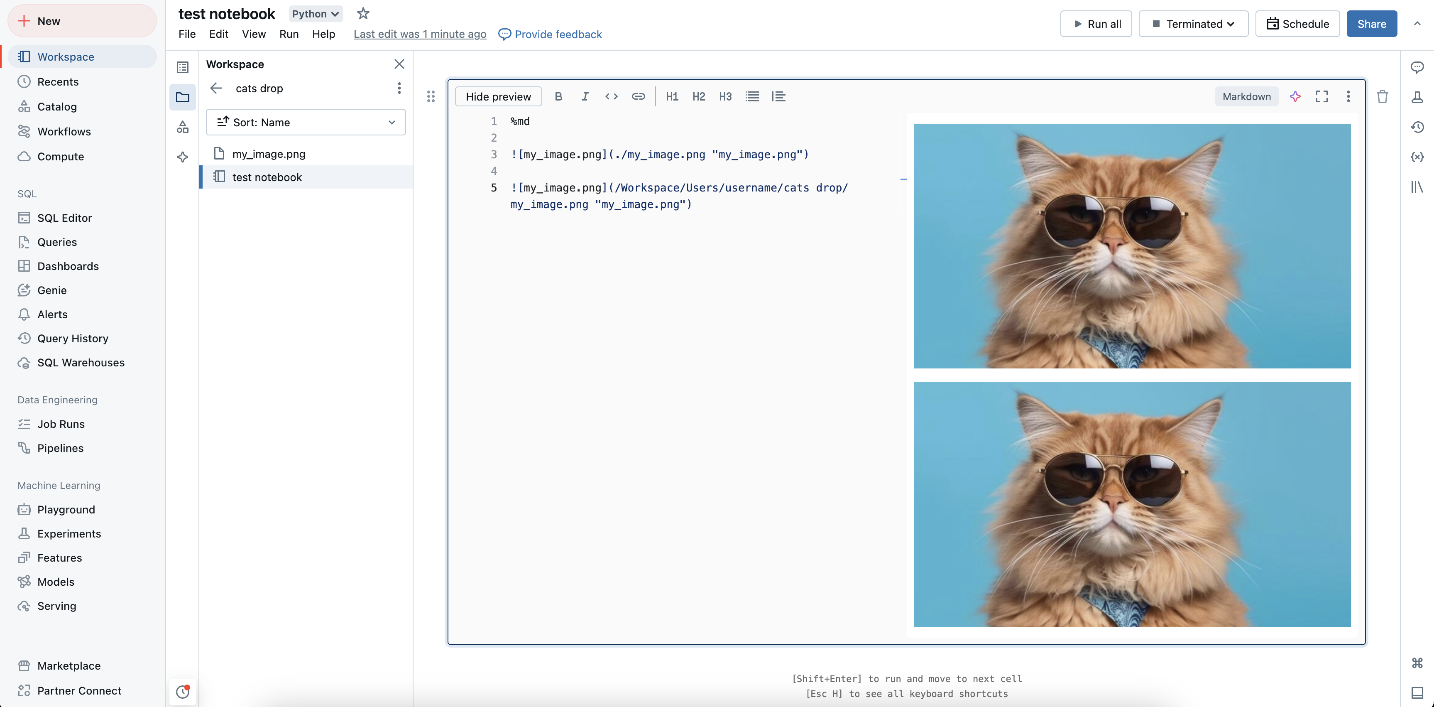
Task: Click the italic formatting icon
Action: [x=585, y=96]
